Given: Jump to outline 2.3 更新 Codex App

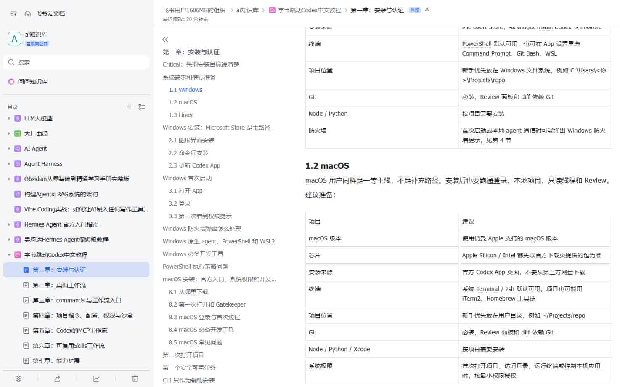Looking at the screenshot, I should click(x=194, y=165).
